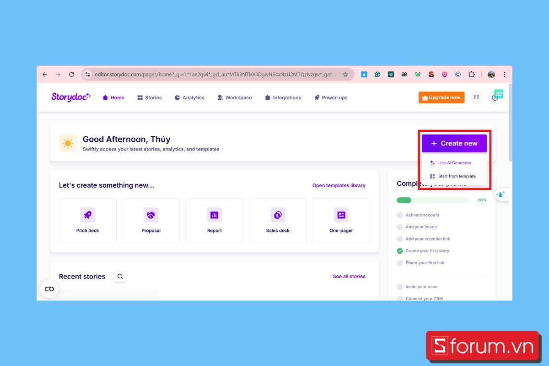The image size is (549, 366).
Task: Follow the Open templates library link
Action: point(339,185)
